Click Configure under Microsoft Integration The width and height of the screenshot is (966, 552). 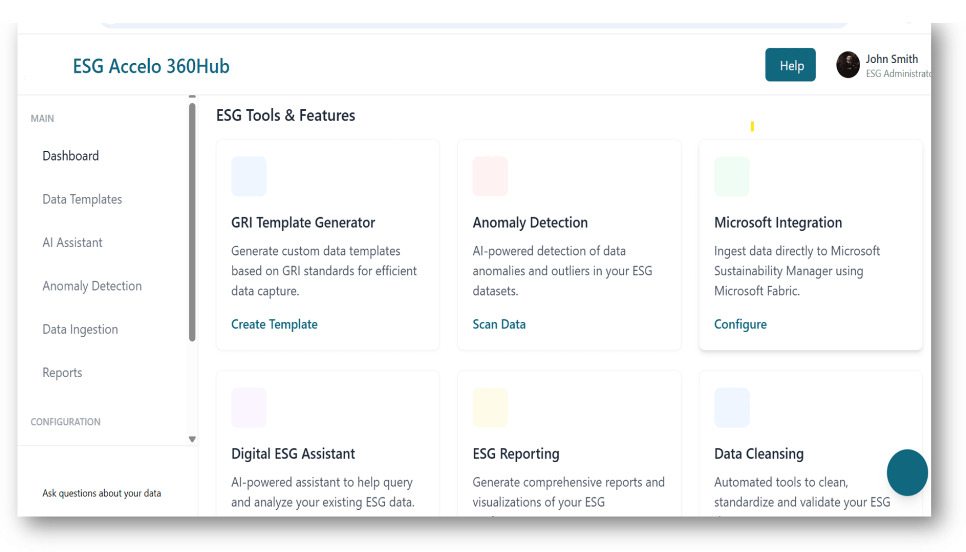coord(740,325)
